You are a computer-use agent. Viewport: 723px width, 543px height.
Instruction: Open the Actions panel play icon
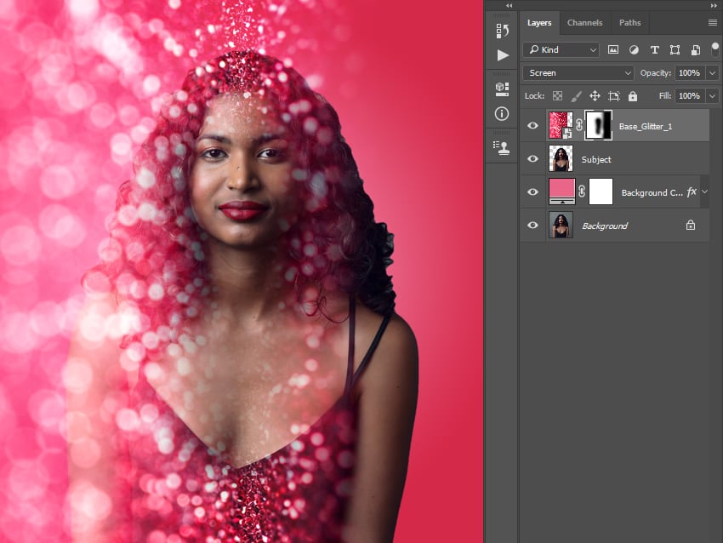502,55
